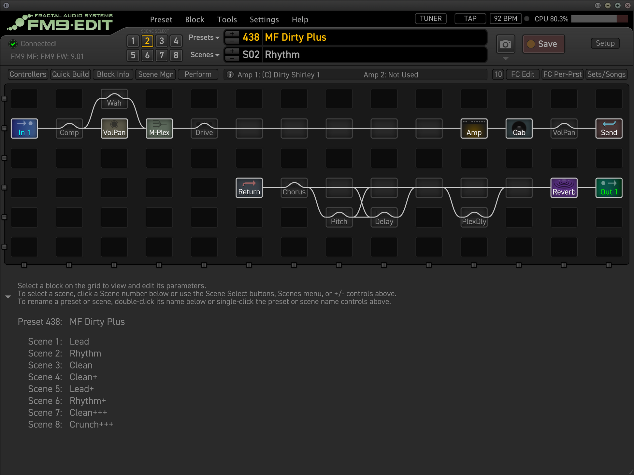Select the M-Plex block
Viewport: 634px width, 475px height.
coord(159,129)
